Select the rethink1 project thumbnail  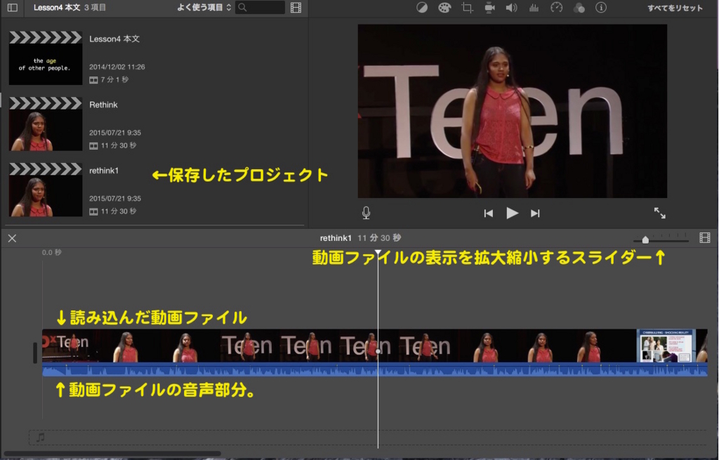click(46, 190)
